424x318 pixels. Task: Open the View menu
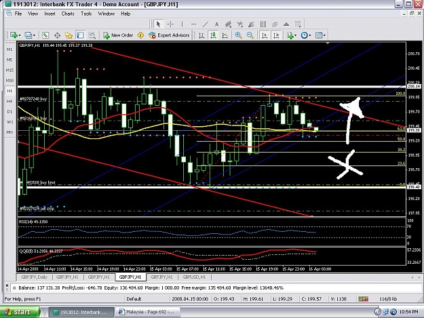coord(33,14)
